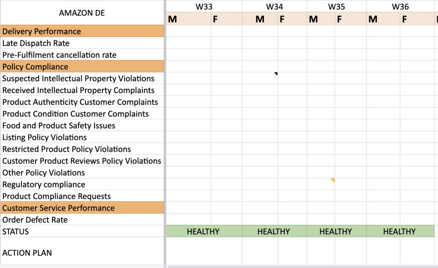
Task: Select Restricted Product Policy Violations label
Action: [82, 149]
